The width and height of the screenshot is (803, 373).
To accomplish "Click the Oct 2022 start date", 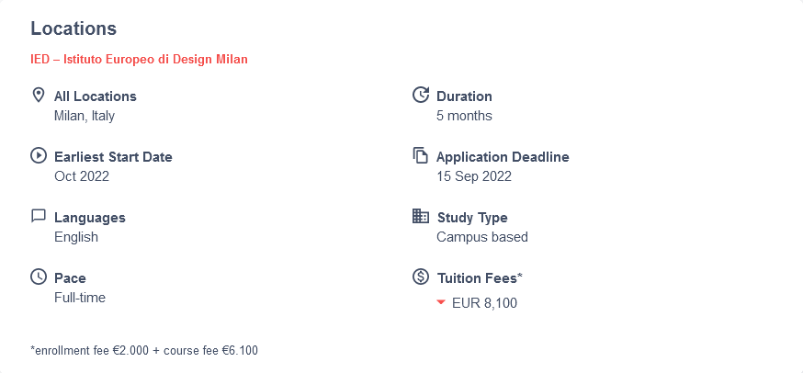I will [82, 176].
